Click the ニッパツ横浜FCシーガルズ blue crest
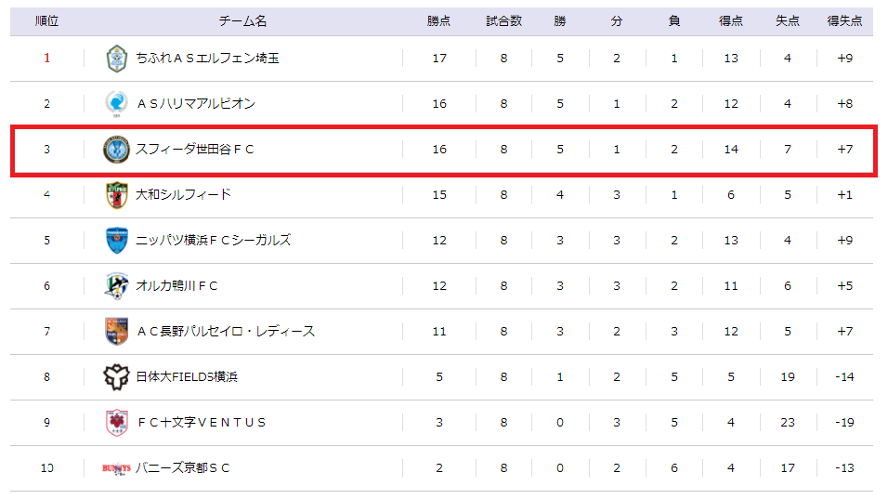Viewport: 888px width, 499px height. pyautogui.click(x=117, y=241)
